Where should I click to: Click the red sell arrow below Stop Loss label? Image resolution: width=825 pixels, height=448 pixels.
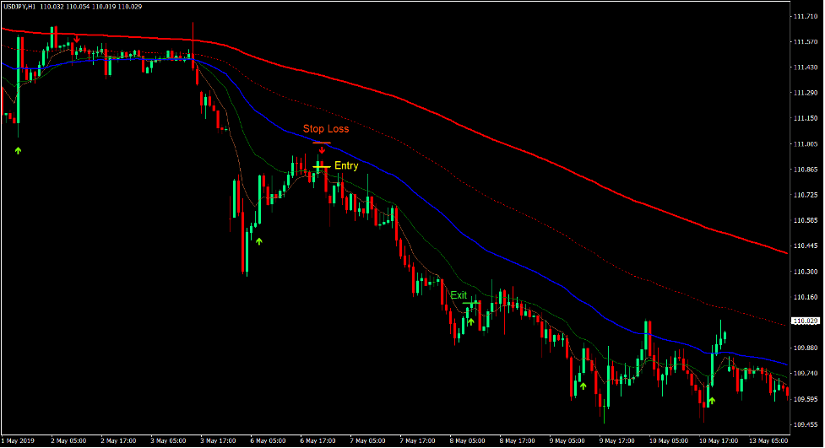pos(322,150)
